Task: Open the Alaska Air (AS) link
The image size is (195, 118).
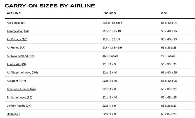Action: 16,64
